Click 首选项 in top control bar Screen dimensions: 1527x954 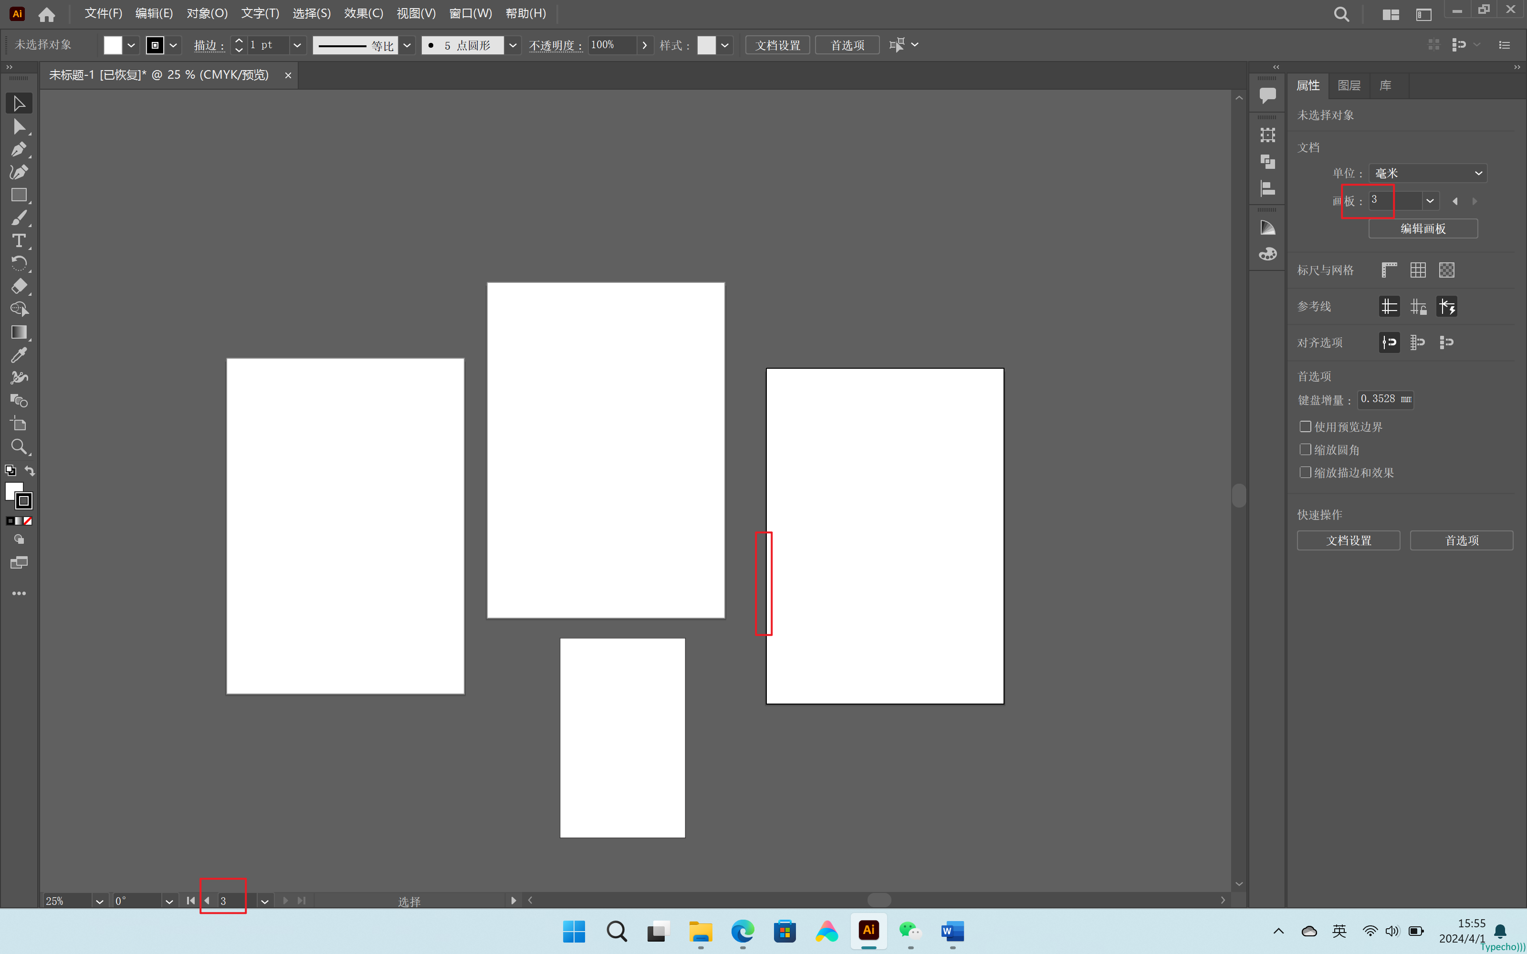tap(847, 45)
